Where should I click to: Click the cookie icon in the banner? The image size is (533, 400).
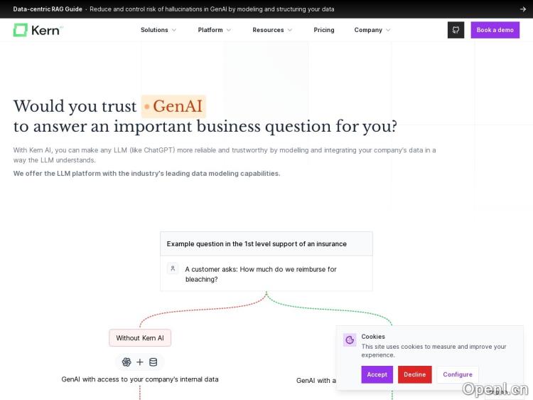coord(350,340)
